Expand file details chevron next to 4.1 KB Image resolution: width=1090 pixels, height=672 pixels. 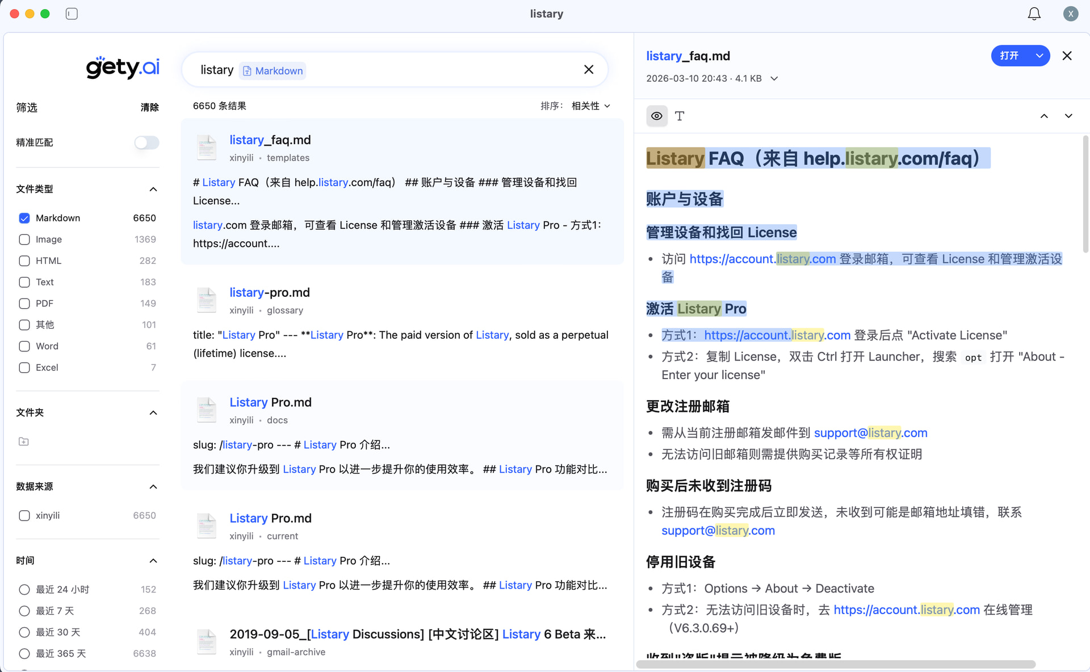774,78
